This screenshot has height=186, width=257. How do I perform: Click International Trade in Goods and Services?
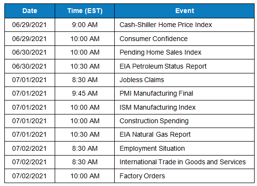tap(182, 162)
